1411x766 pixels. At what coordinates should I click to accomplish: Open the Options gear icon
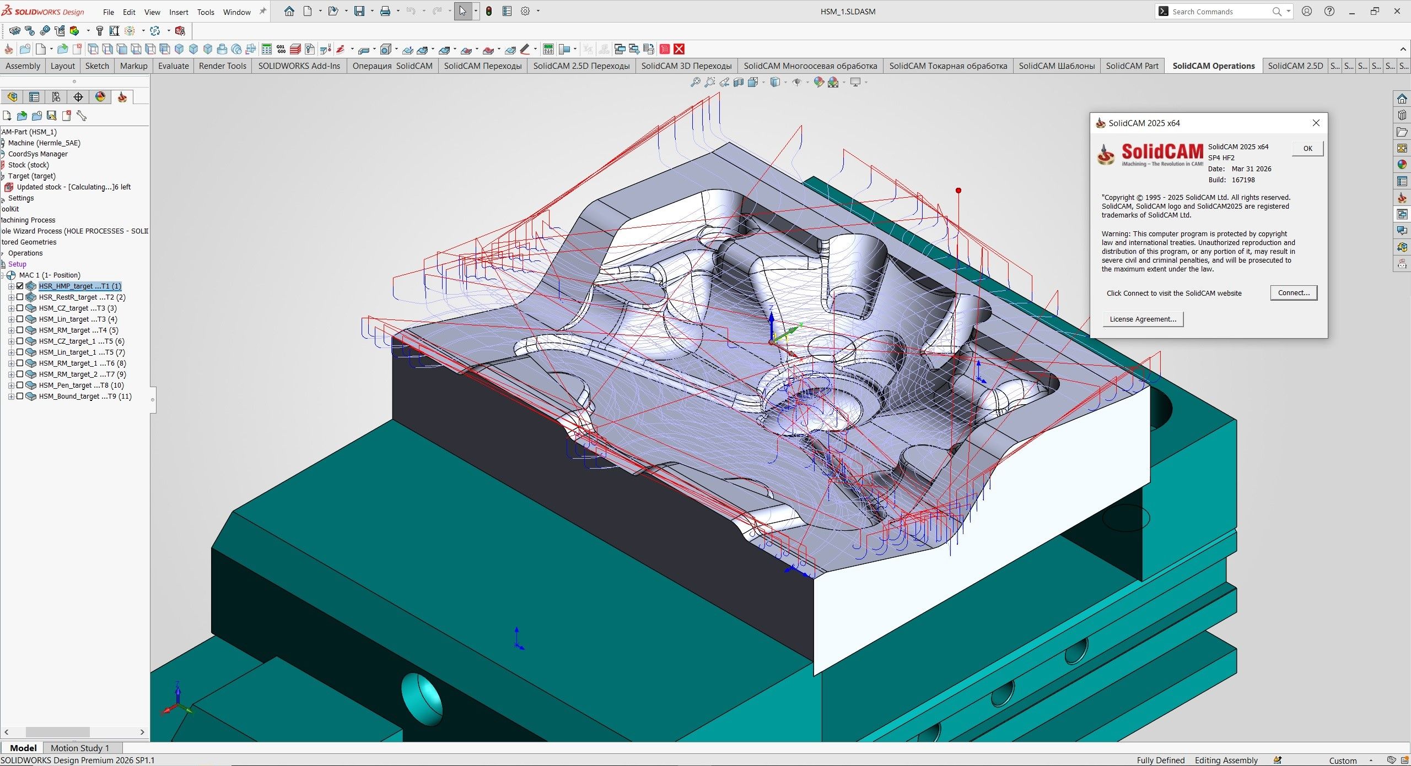(x=525, y=11)
